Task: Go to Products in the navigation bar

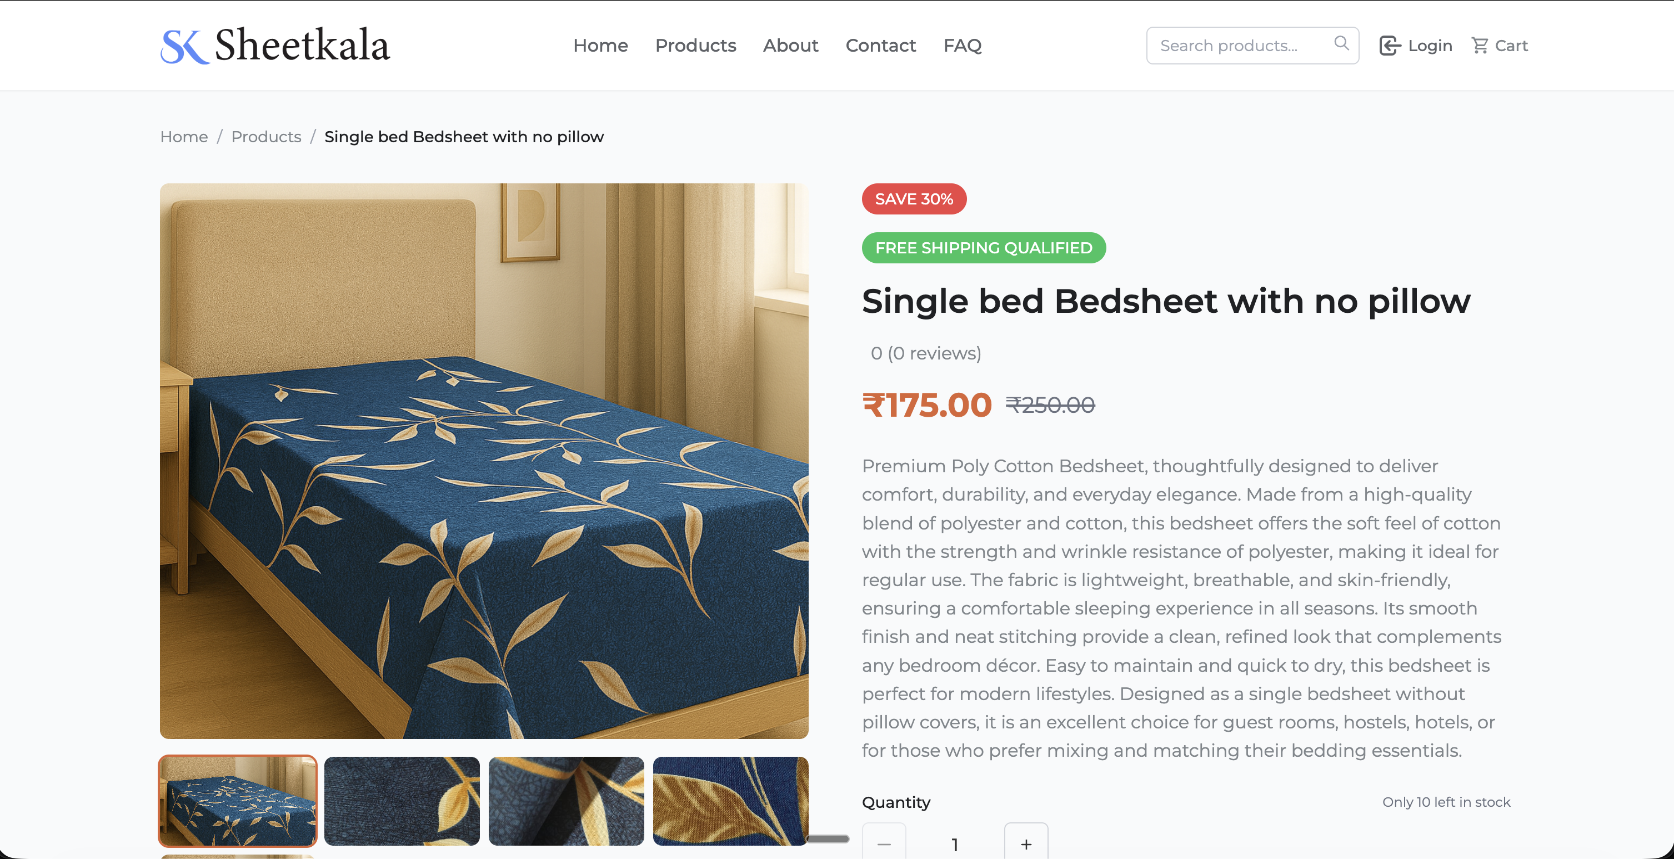Action: (x=695, y=46)
